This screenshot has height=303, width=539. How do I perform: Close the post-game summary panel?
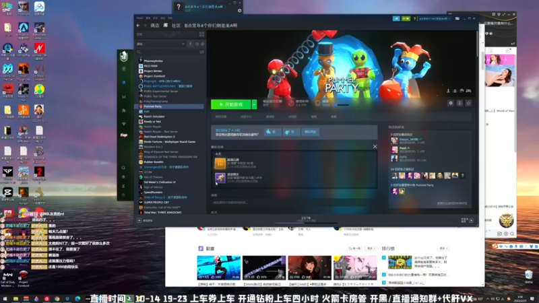tap(375, 147)
